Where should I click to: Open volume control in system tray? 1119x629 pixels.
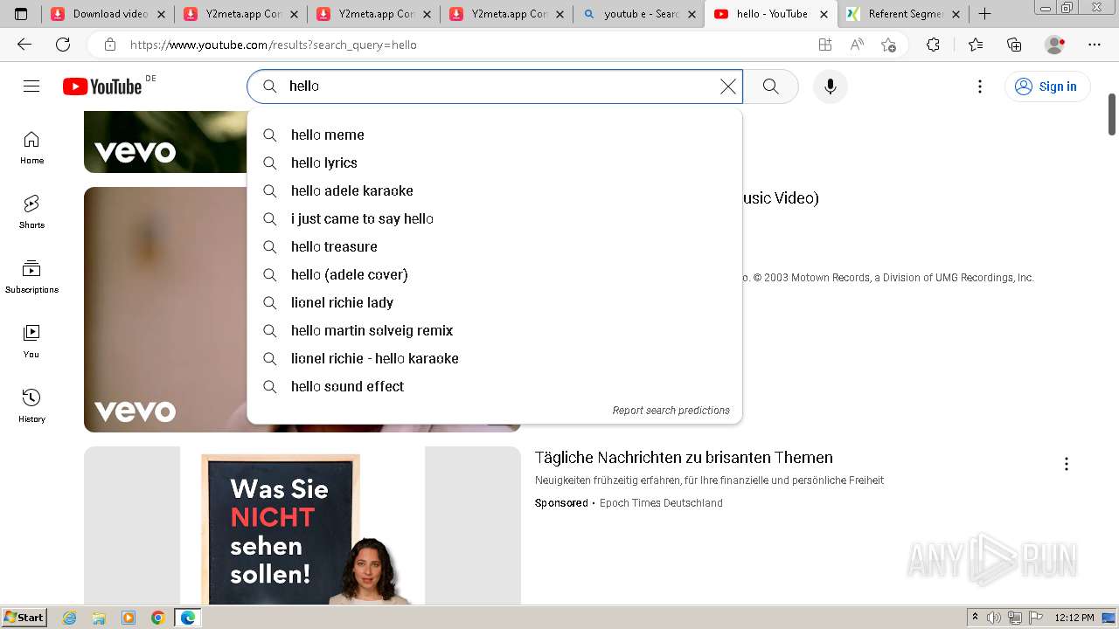click(994, 618)
